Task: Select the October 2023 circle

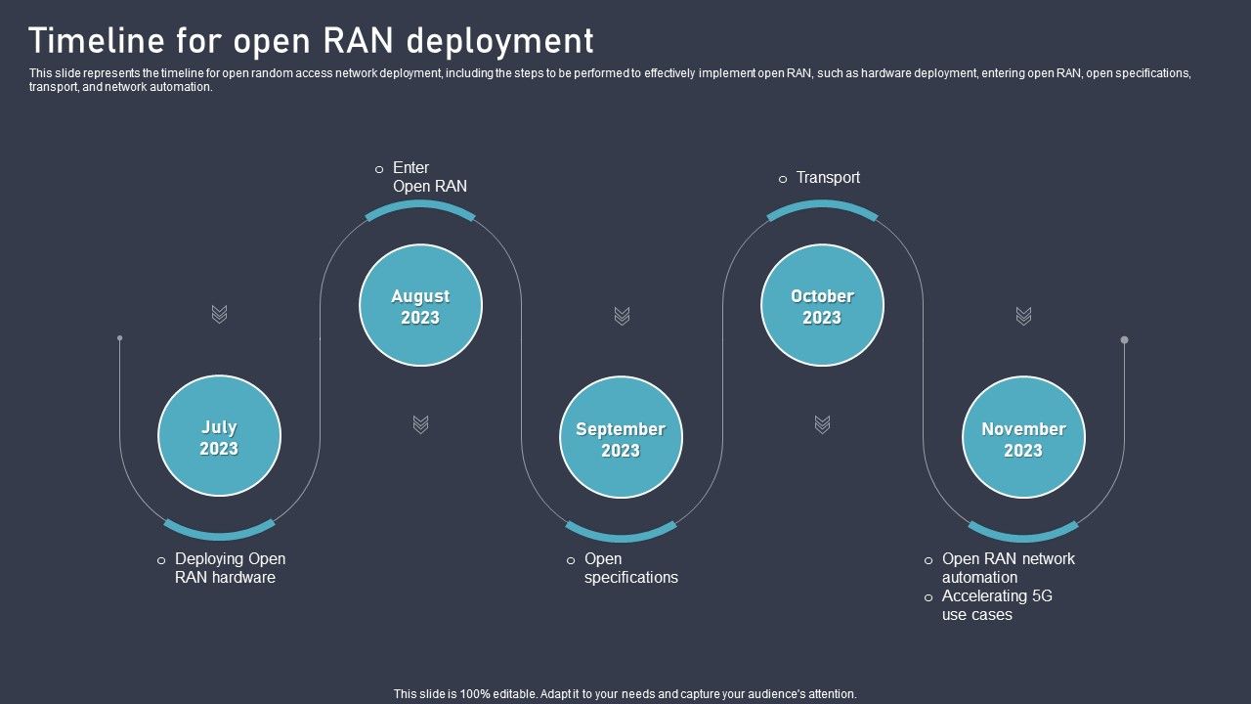Action: pos(822,305)
